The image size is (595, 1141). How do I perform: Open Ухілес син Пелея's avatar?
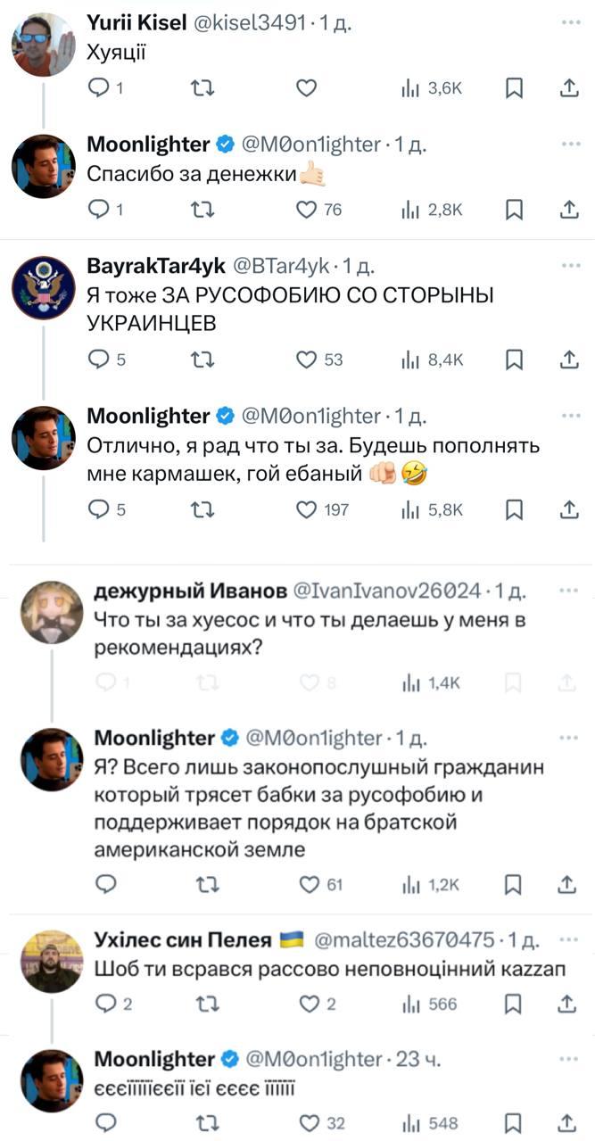[51, 961]
